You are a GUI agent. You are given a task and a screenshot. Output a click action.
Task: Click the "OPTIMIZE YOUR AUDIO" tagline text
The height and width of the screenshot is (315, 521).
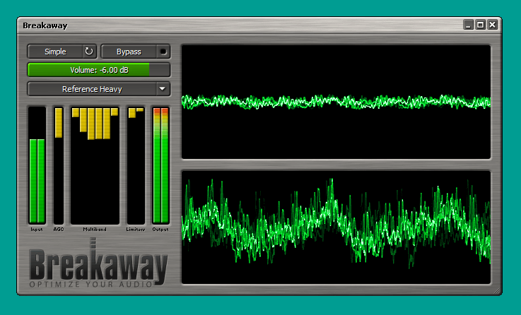[90, 284]
